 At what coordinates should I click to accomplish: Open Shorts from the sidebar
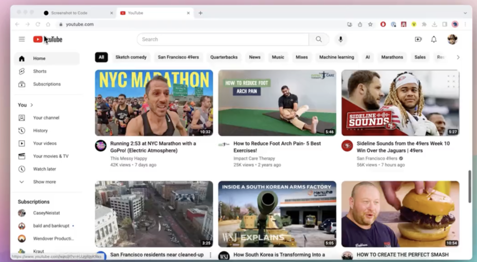47,71
